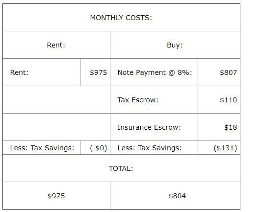
Task: Select the ($131) tax savings value
Action: [x=225, y=148]
